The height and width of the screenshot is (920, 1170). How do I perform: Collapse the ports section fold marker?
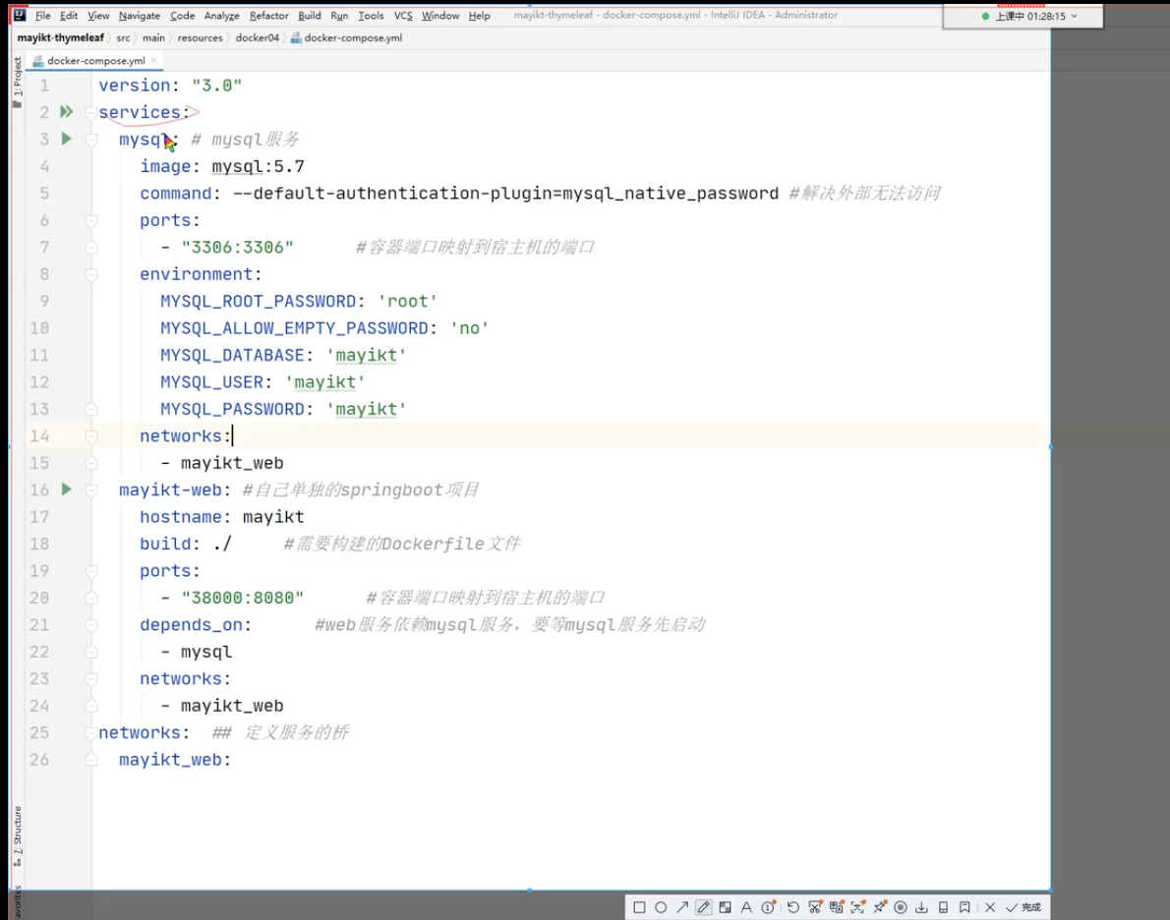[x=89, y=220]
